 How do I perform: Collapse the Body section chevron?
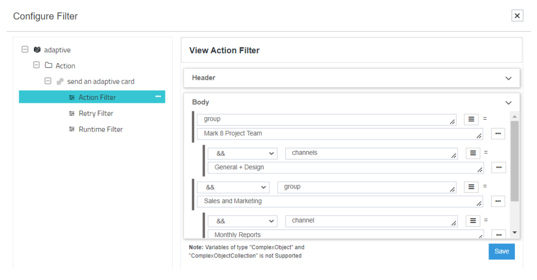tap(509, 103)
